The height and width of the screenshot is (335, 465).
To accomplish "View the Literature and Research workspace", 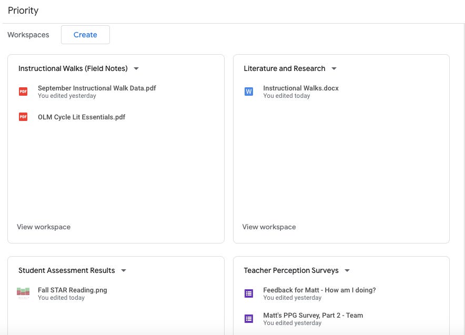I will pos(269,227).
